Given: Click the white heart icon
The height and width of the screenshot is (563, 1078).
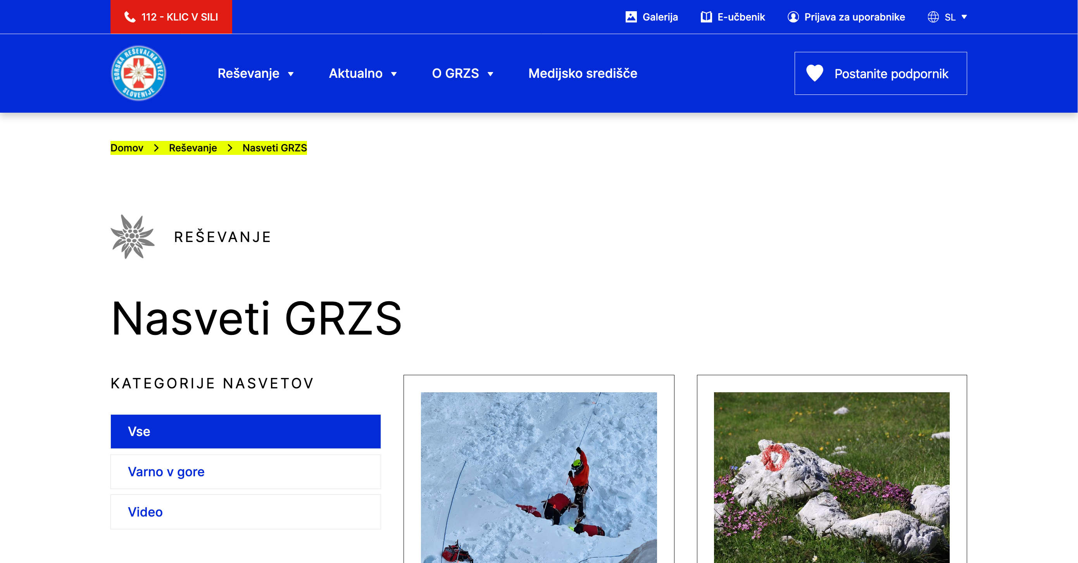Looking at the screenshot, I should (814, 73).
